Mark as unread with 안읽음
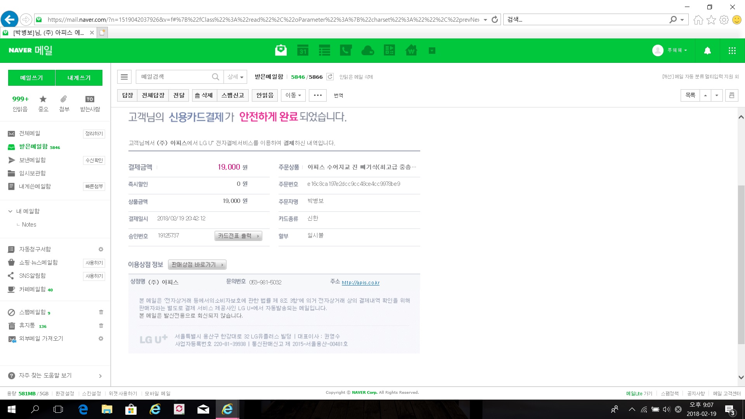 (265, 95)
